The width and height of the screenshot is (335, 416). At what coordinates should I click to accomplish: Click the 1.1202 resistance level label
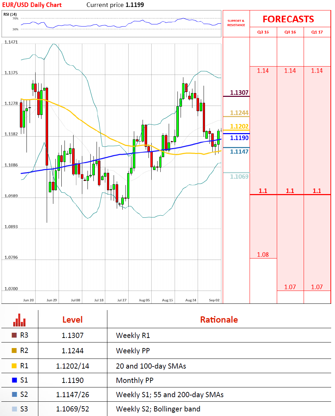239,126
